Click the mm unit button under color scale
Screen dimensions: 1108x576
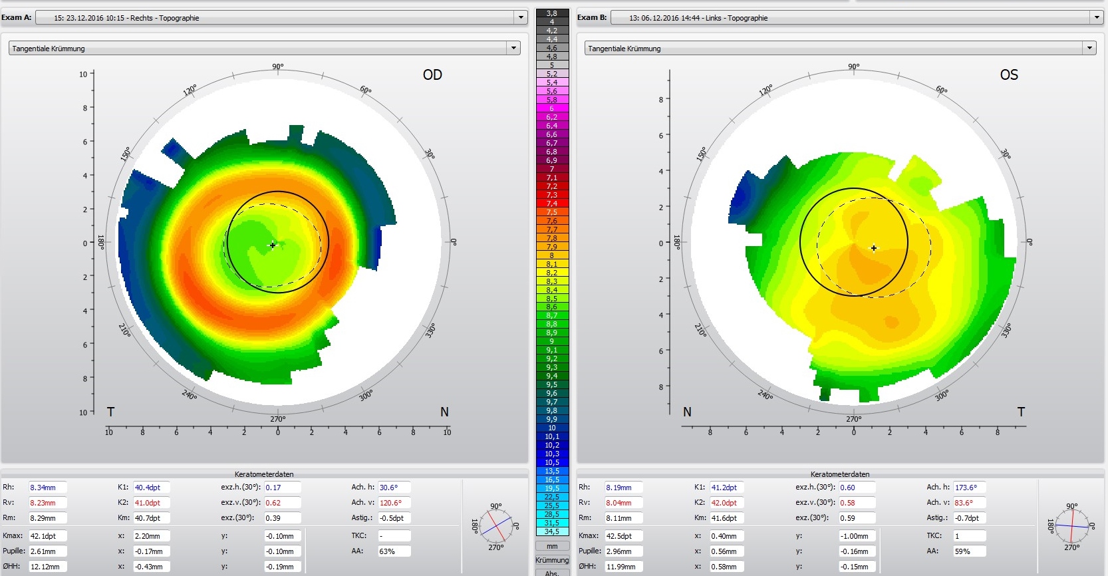[x=552, y=546]
